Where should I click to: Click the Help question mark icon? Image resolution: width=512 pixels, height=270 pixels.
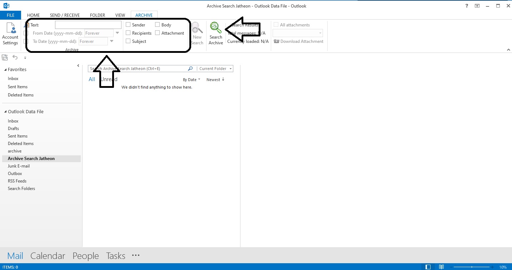coord(467,6)
